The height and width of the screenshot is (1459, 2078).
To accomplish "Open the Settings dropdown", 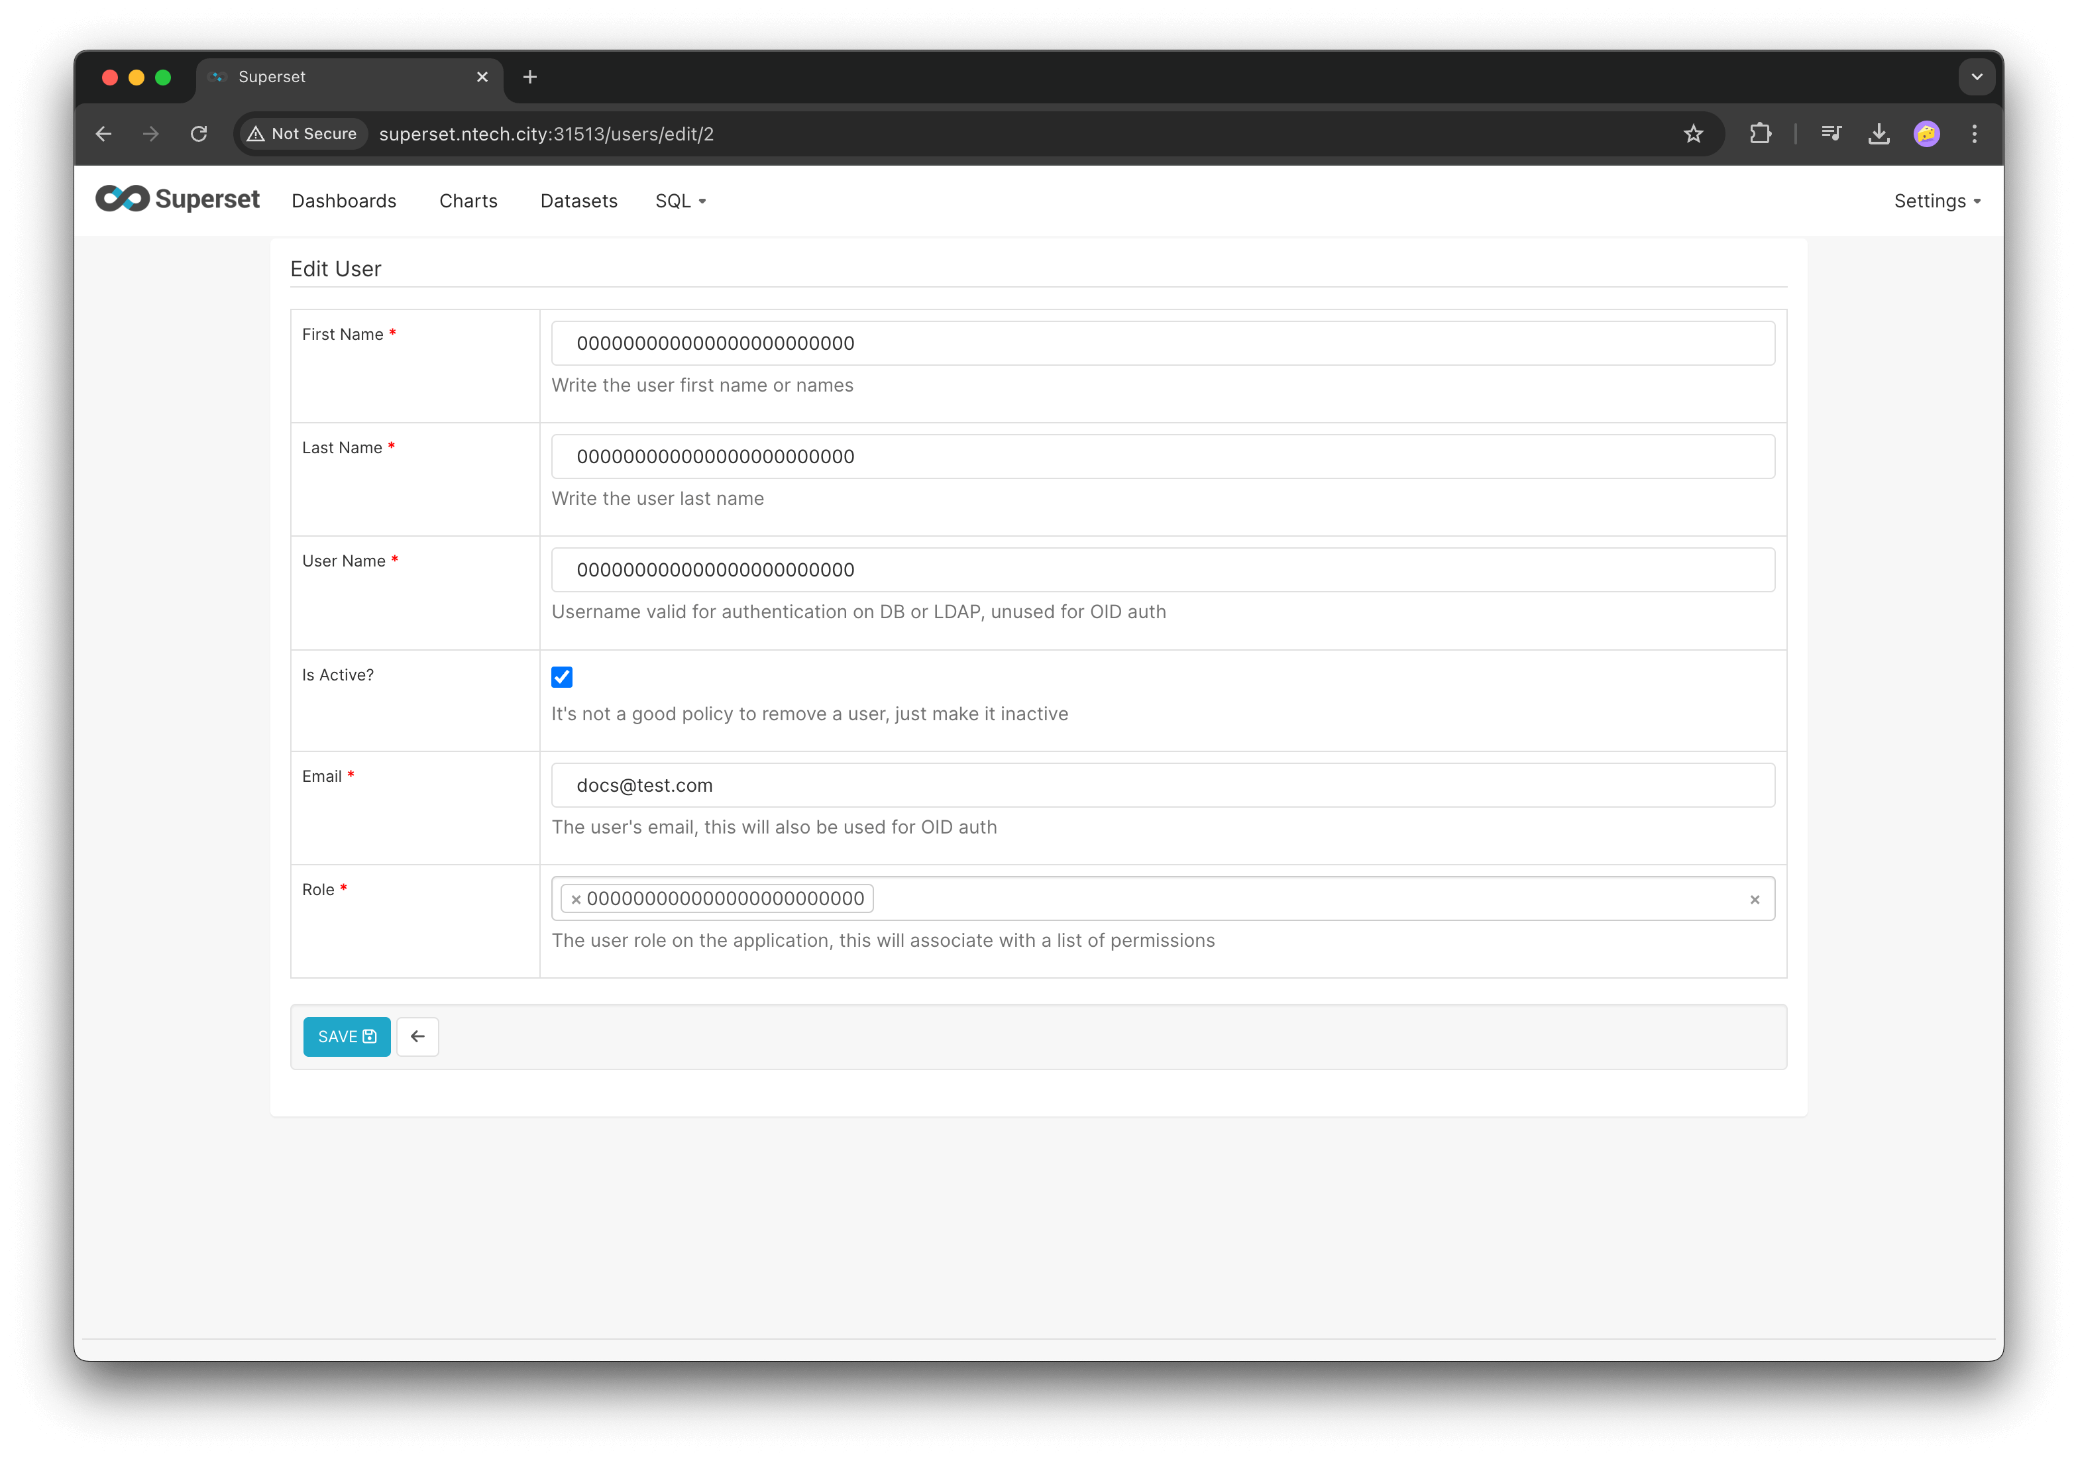I will [1937, 201].
